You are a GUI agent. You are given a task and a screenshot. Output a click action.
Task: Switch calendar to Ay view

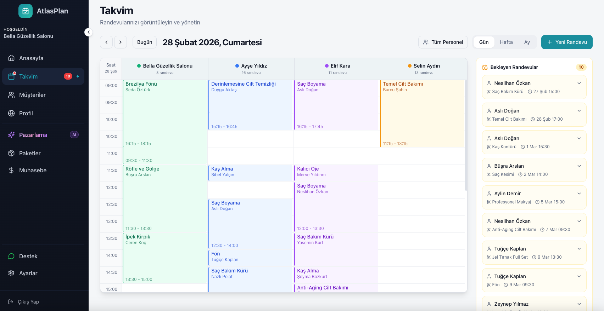(527, 42)
